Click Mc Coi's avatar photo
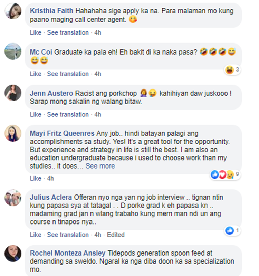The image size is (259, 276). click(x=13, y=51)
